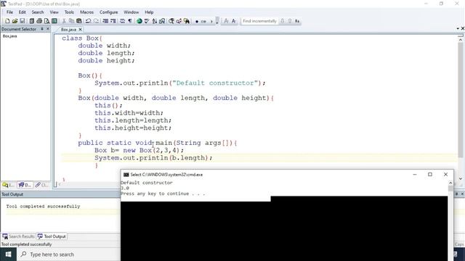Screen dimensions: 465x261
Task: Increase the editor font size
Action: click(x=226, y=21)
